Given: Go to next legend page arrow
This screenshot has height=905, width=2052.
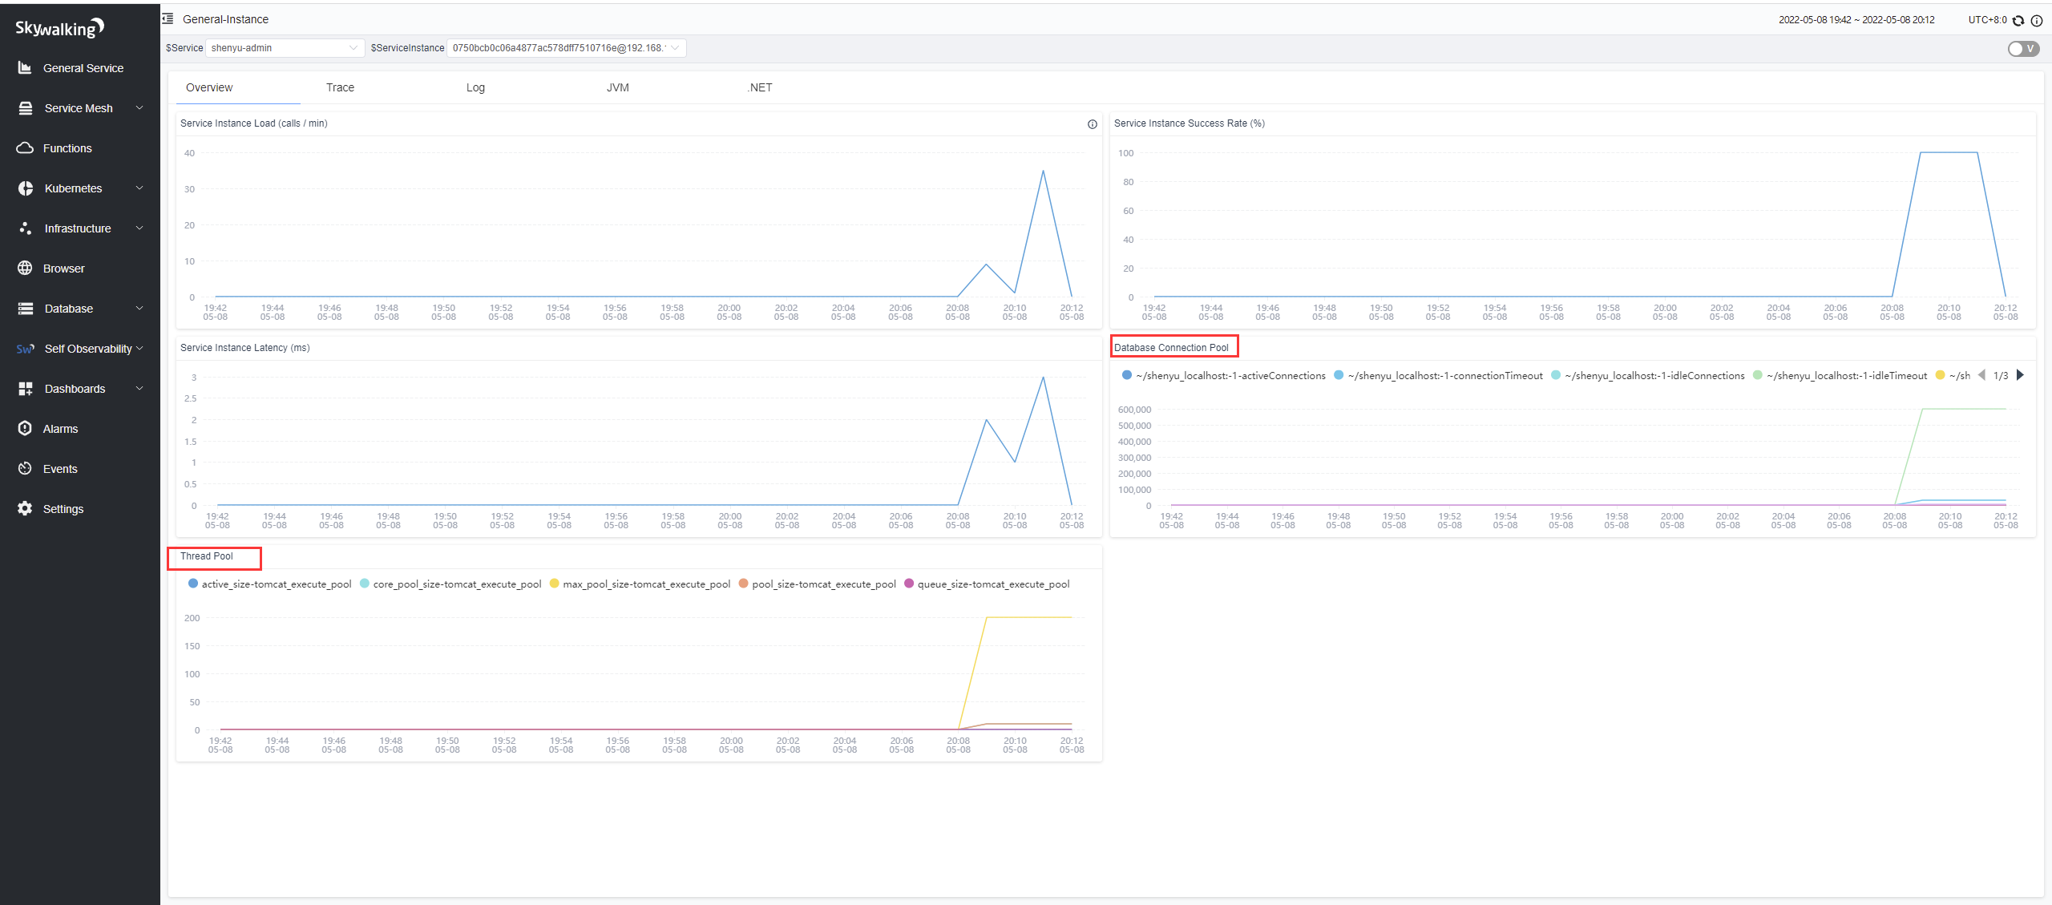Looking at the screenshot, I should [x=2020, y=375].
